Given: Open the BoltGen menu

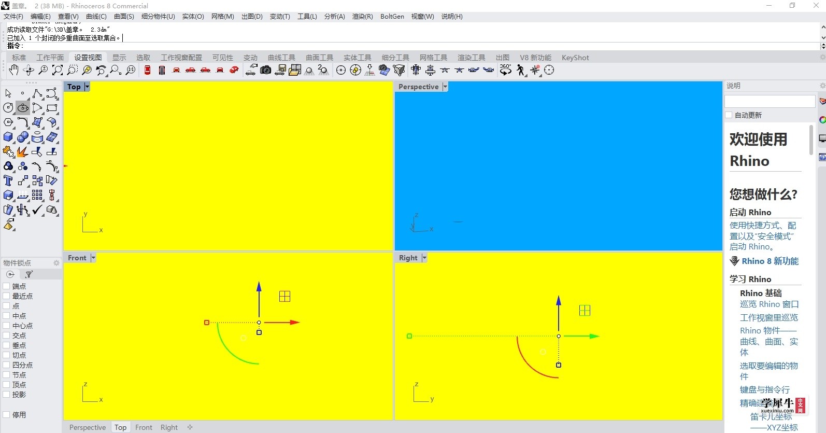Looking at the screenshot, I should (392, 17).
